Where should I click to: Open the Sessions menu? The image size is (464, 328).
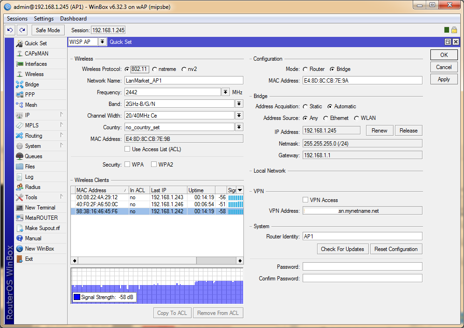(x=17, y=19)
